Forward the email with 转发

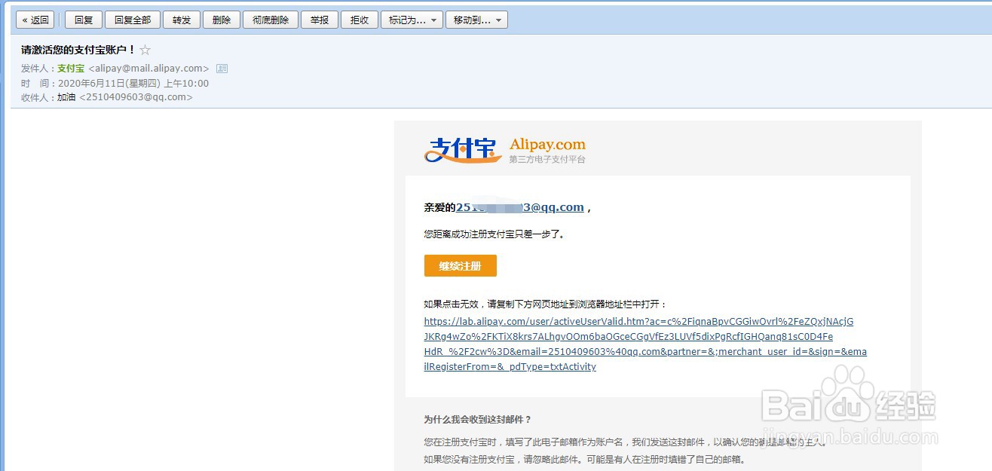pyautogui.click(x=182, y=20)
